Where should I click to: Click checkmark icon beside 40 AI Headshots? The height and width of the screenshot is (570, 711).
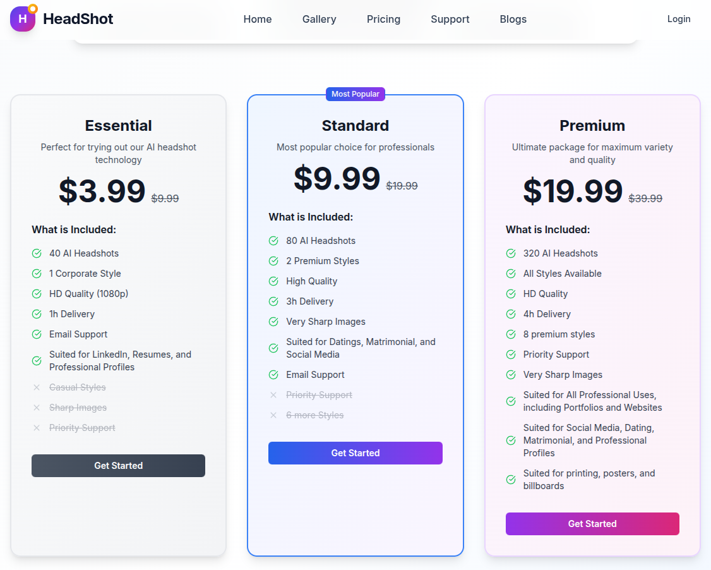pos(37,253)
